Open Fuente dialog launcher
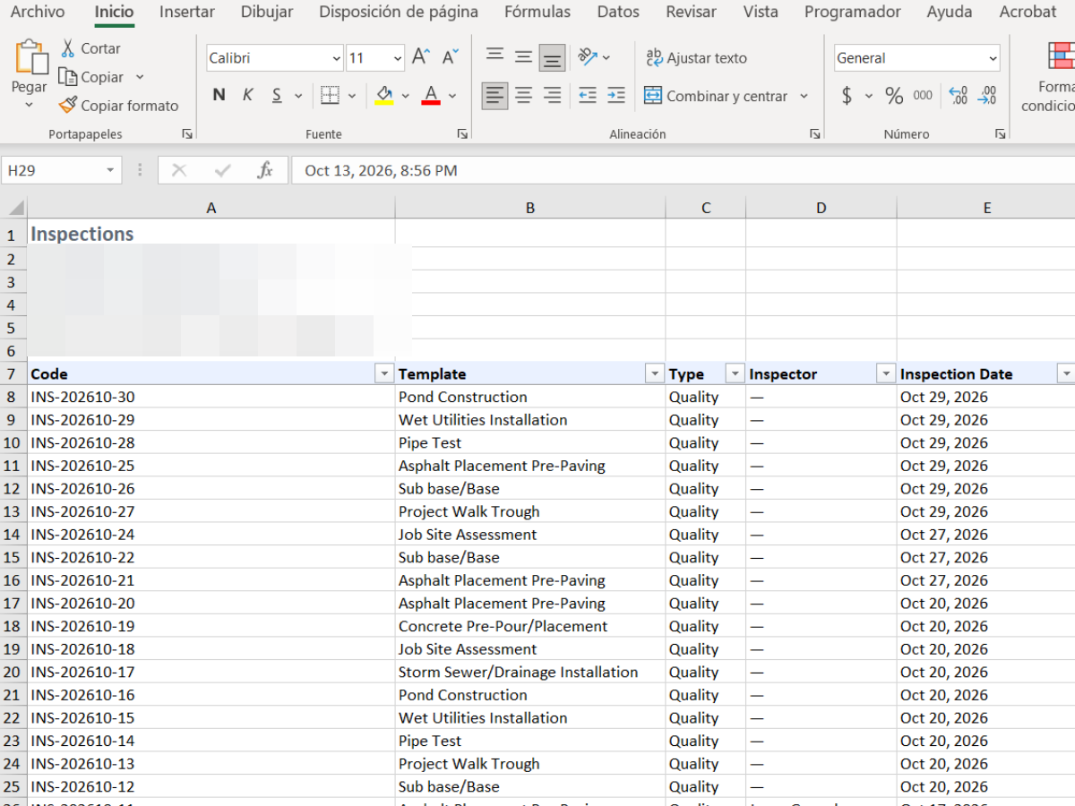 click(462, 133)
